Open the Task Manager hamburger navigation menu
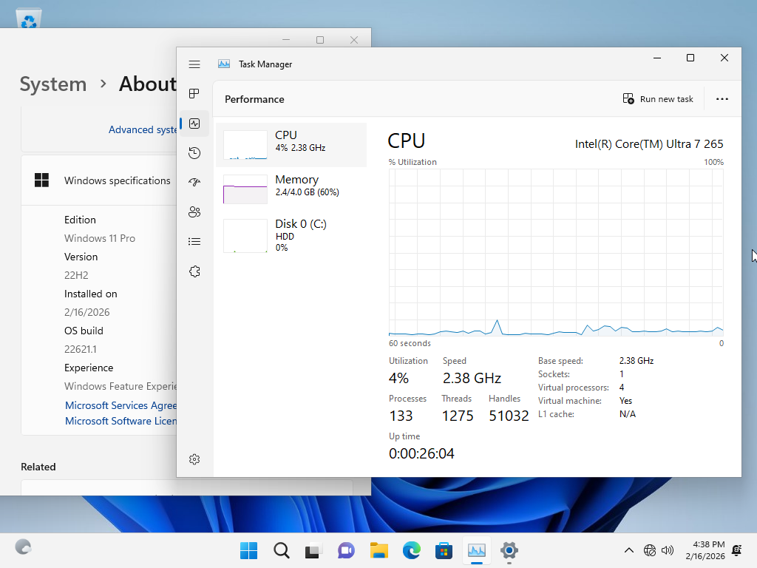This screenshot has height=568, width=757. (194, 64)
